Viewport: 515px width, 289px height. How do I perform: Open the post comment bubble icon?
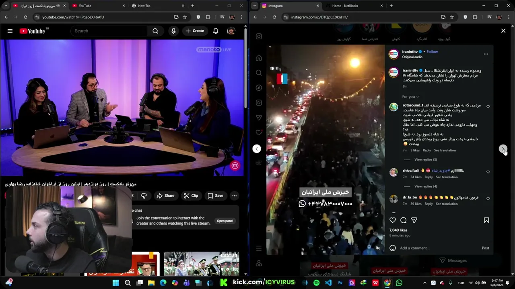pos(403,220)
